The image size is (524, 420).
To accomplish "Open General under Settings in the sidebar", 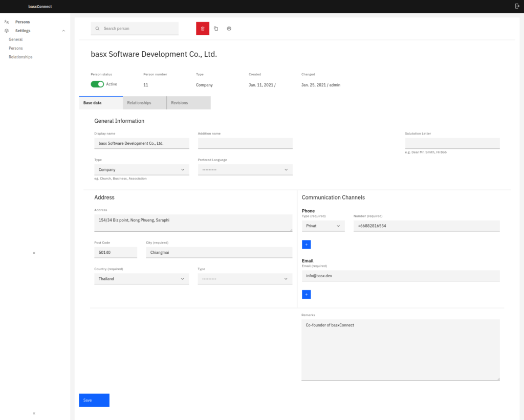I will [16, 39].
